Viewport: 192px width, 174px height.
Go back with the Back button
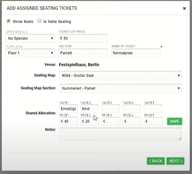click(155, 161)
